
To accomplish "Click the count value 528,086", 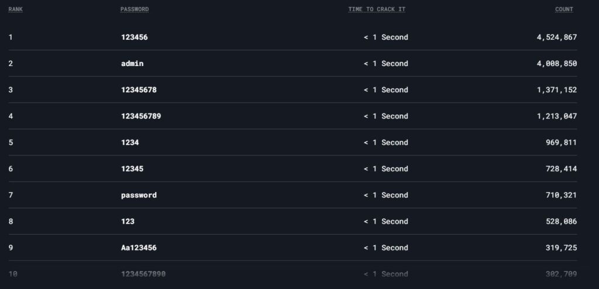I will [x=561, y=221].
